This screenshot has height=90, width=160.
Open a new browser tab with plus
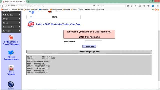click(28, 2)
